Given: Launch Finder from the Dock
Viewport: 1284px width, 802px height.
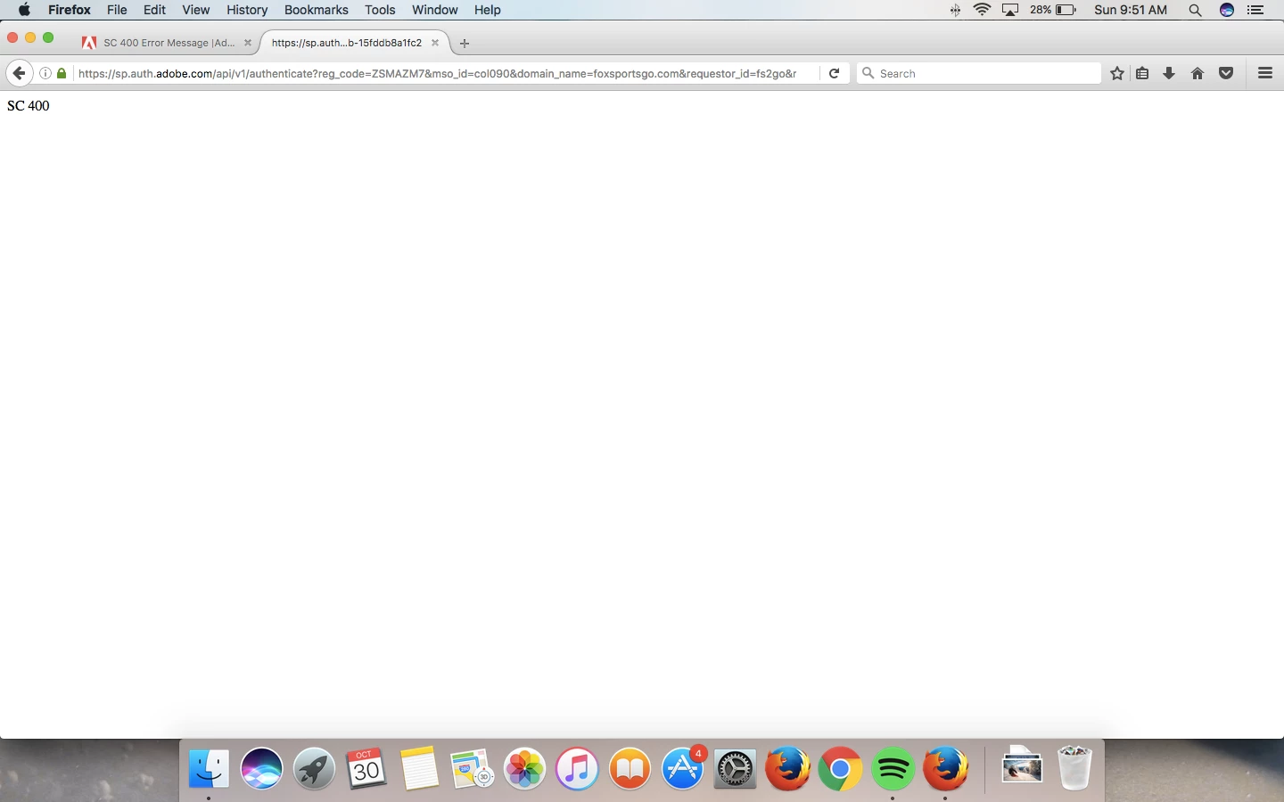Looking at the screenshot, I should [x=210, y=768].
